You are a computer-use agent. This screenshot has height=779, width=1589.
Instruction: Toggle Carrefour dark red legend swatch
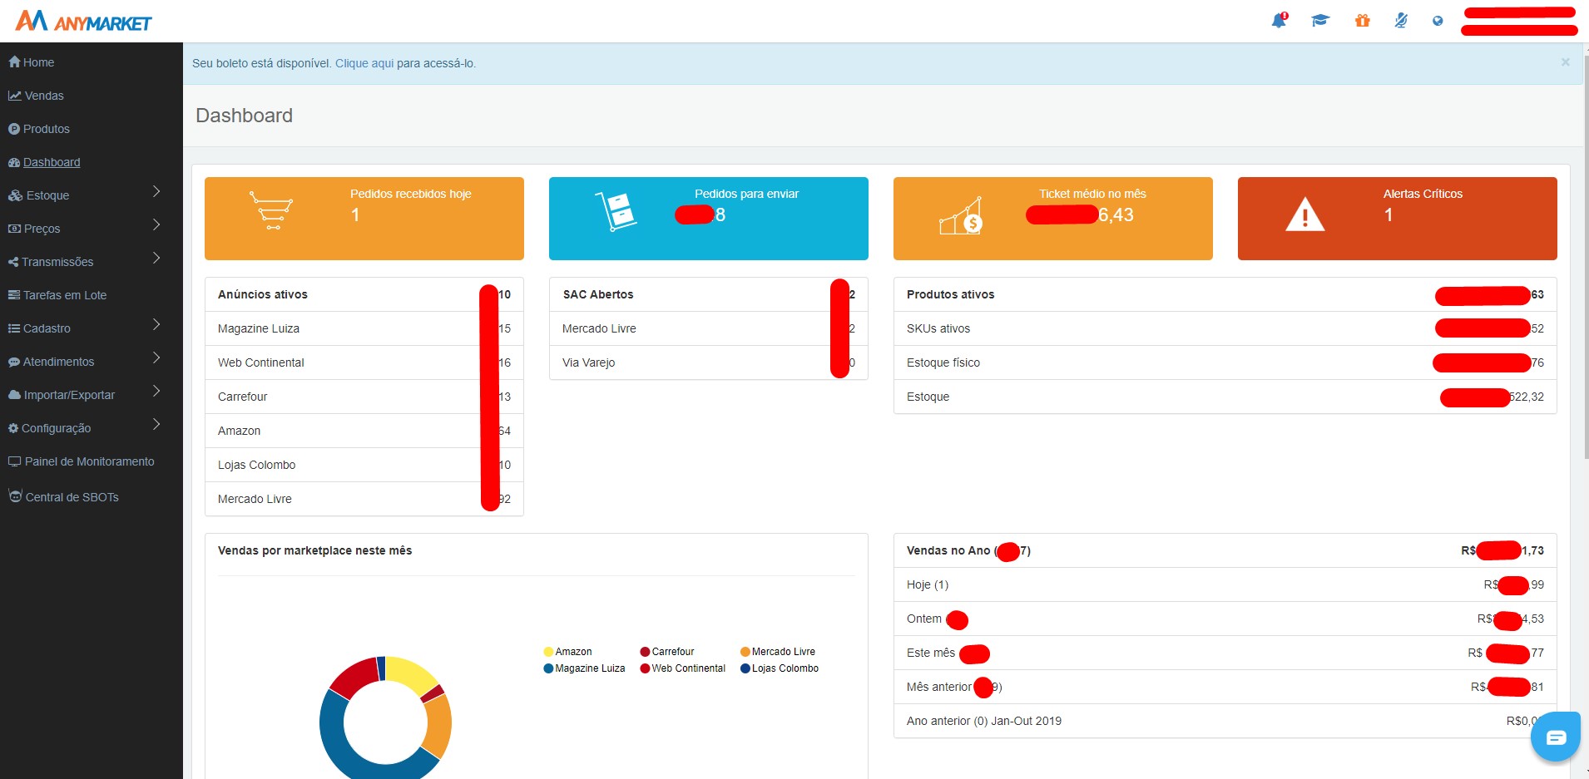tap(645, 652)
